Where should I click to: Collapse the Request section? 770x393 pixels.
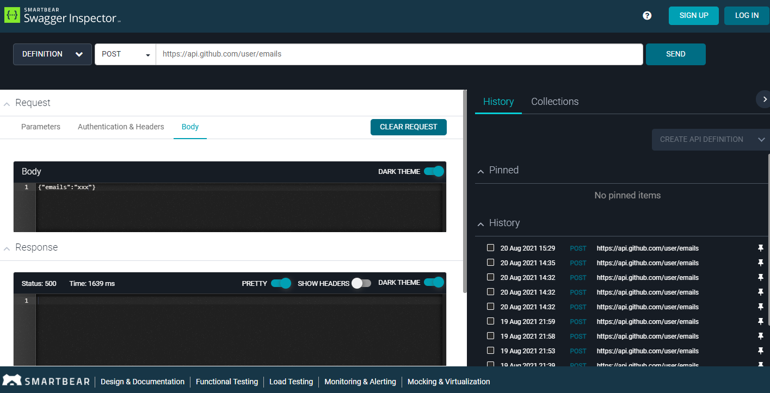tap(7, 103)
